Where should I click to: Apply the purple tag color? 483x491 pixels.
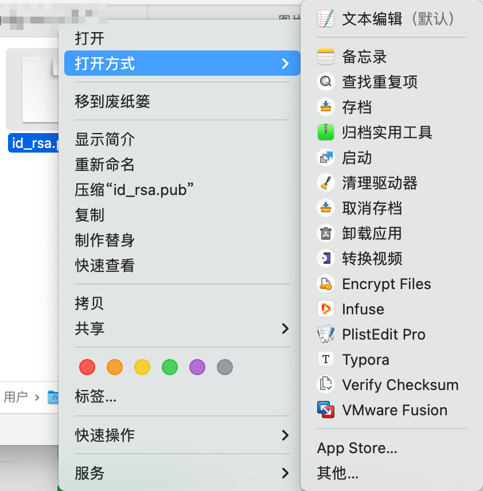(197, 367)
